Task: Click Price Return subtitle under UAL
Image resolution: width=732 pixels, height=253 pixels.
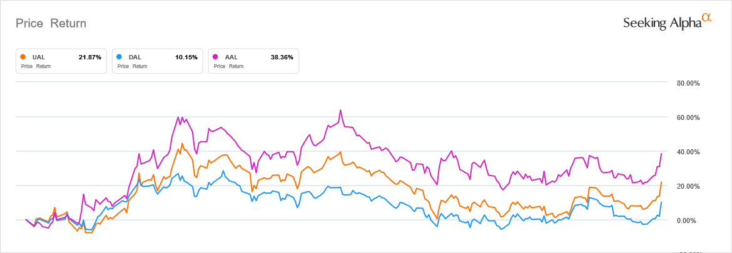Action: pos(36,66)
